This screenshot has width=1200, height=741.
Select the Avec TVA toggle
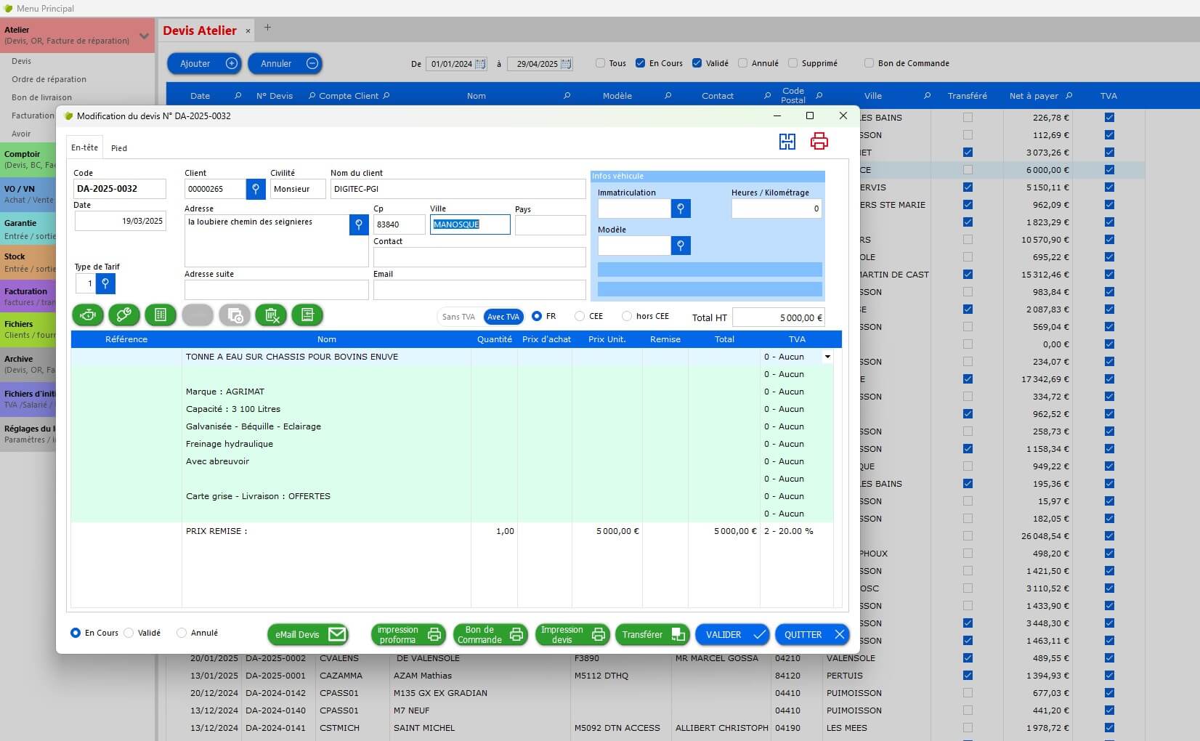(503, 317)
